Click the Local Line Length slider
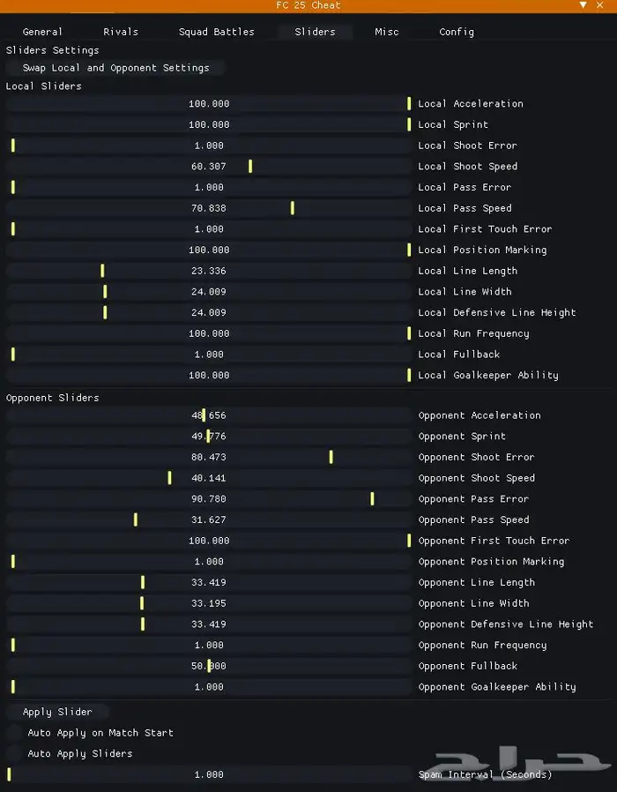 click(208, 271)
